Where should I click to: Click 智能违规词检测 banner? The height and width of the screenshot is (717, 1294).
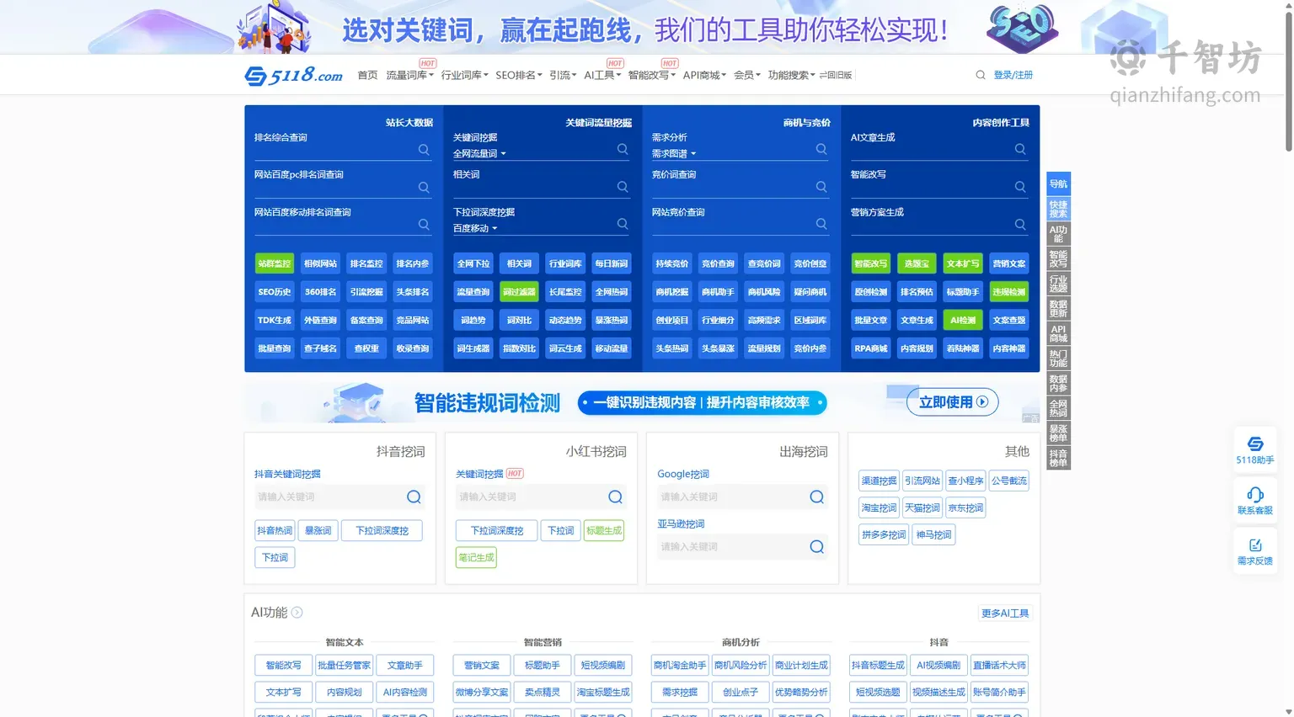coord(642,402)
